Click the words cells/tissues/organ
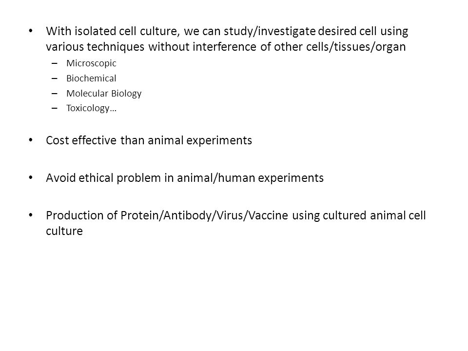Screen dimensions: 468x351 (x=356, y=47)
